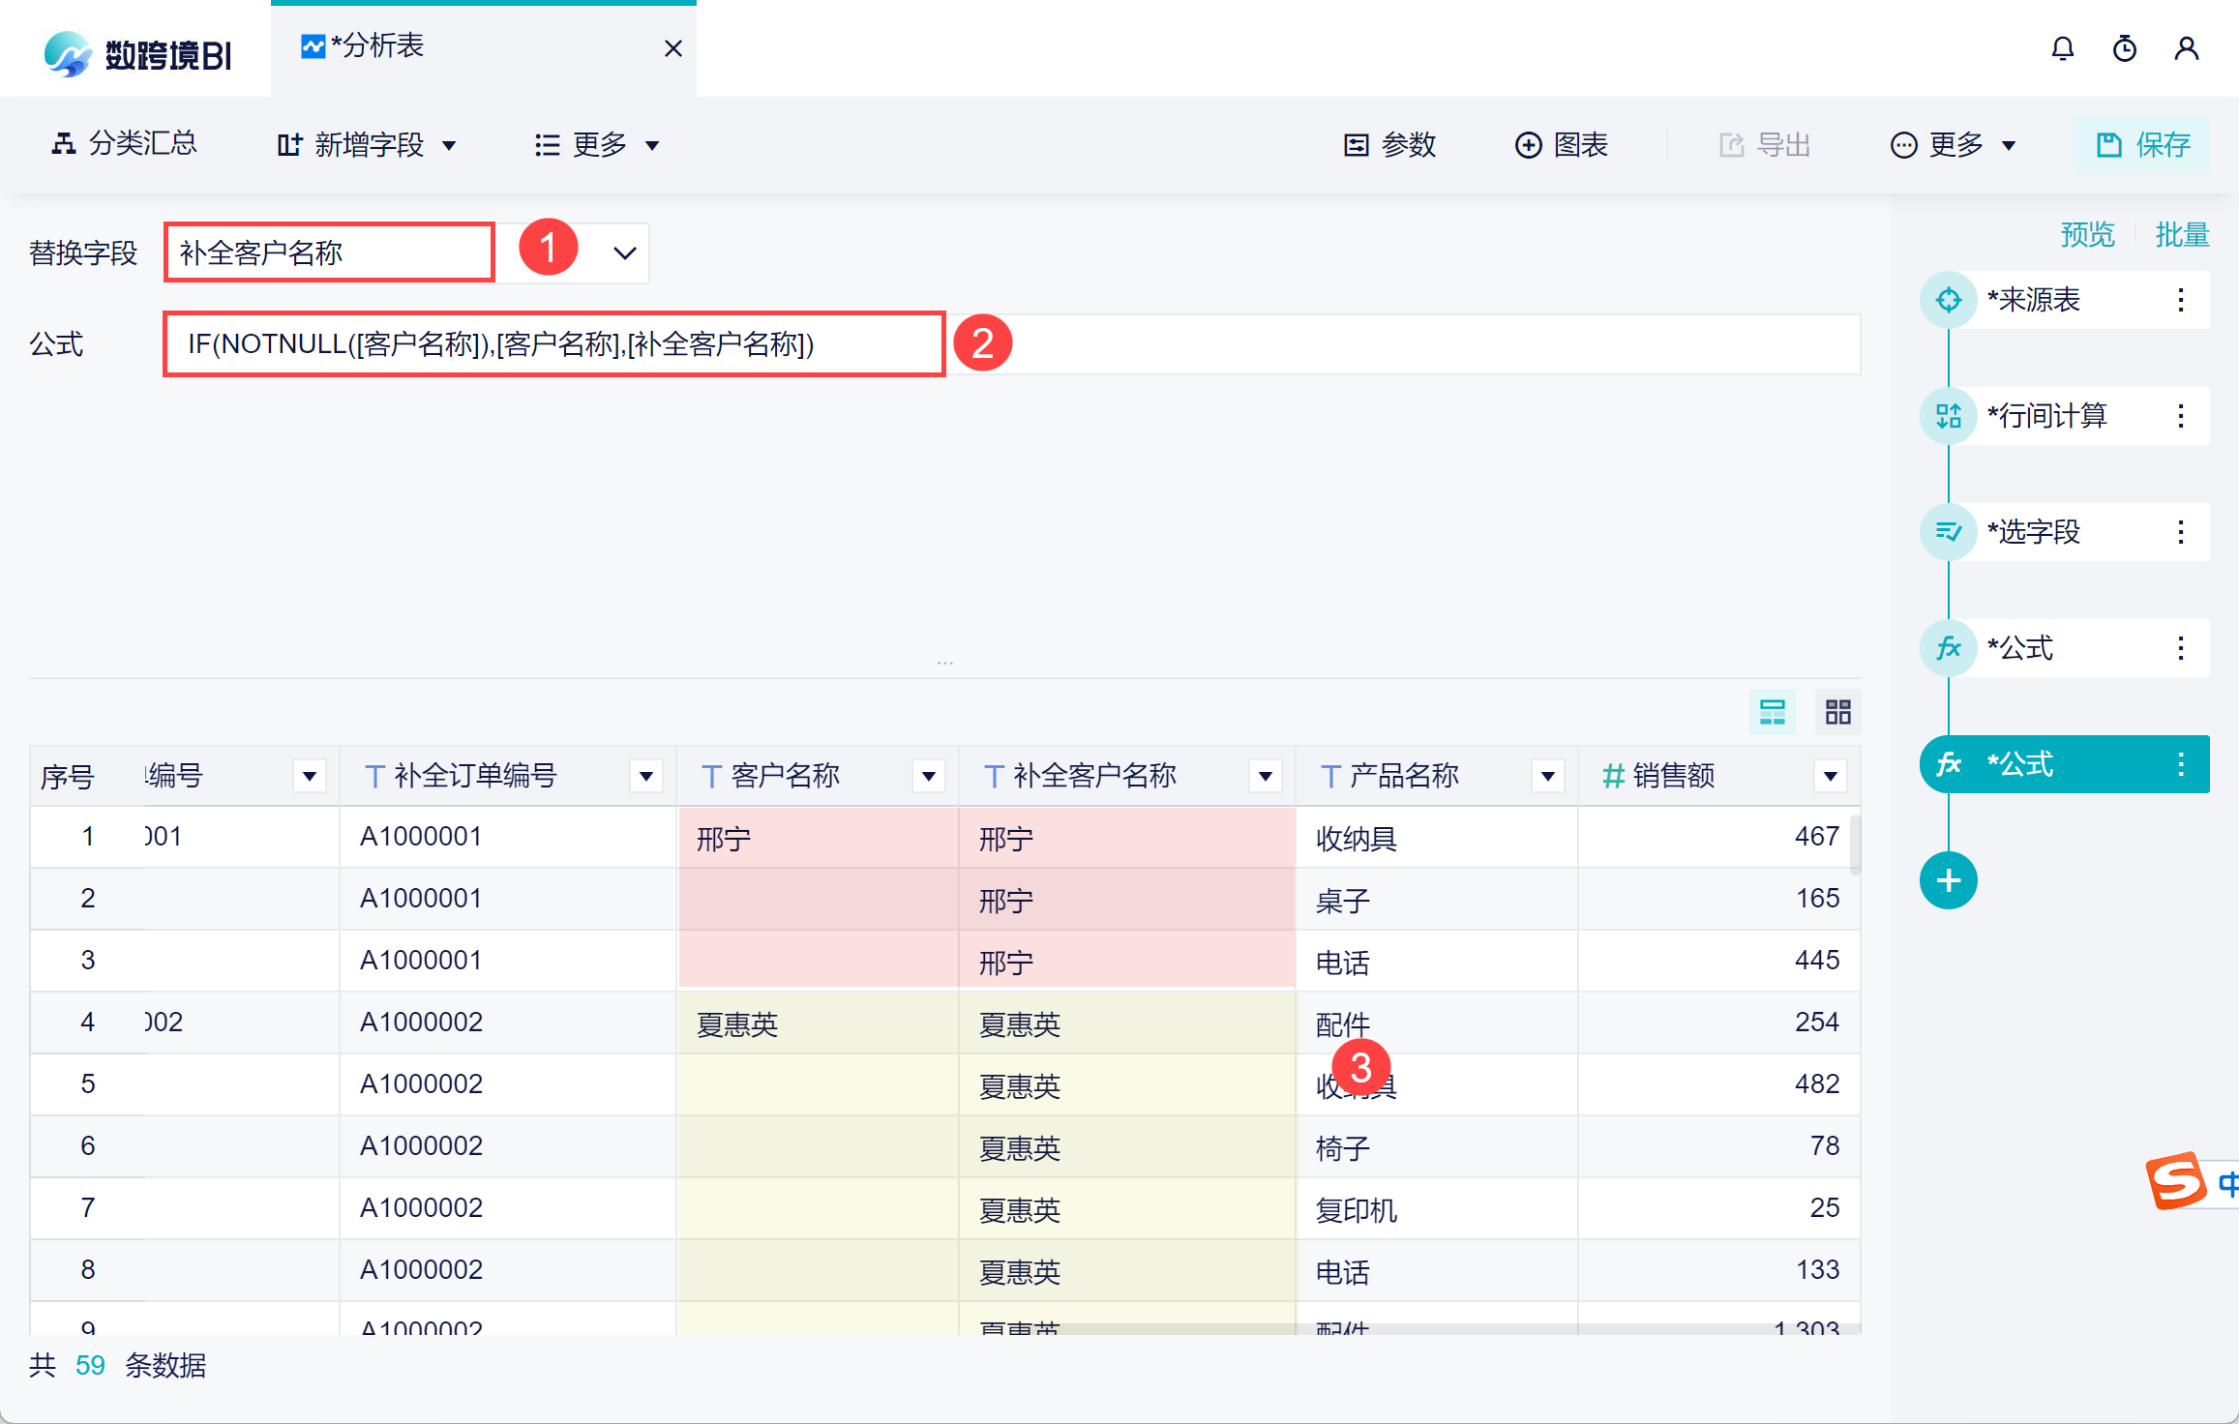2239x1424 pixels.
Task: Open filter dropdown for 客户名称 column
Action: pos(928,776)
